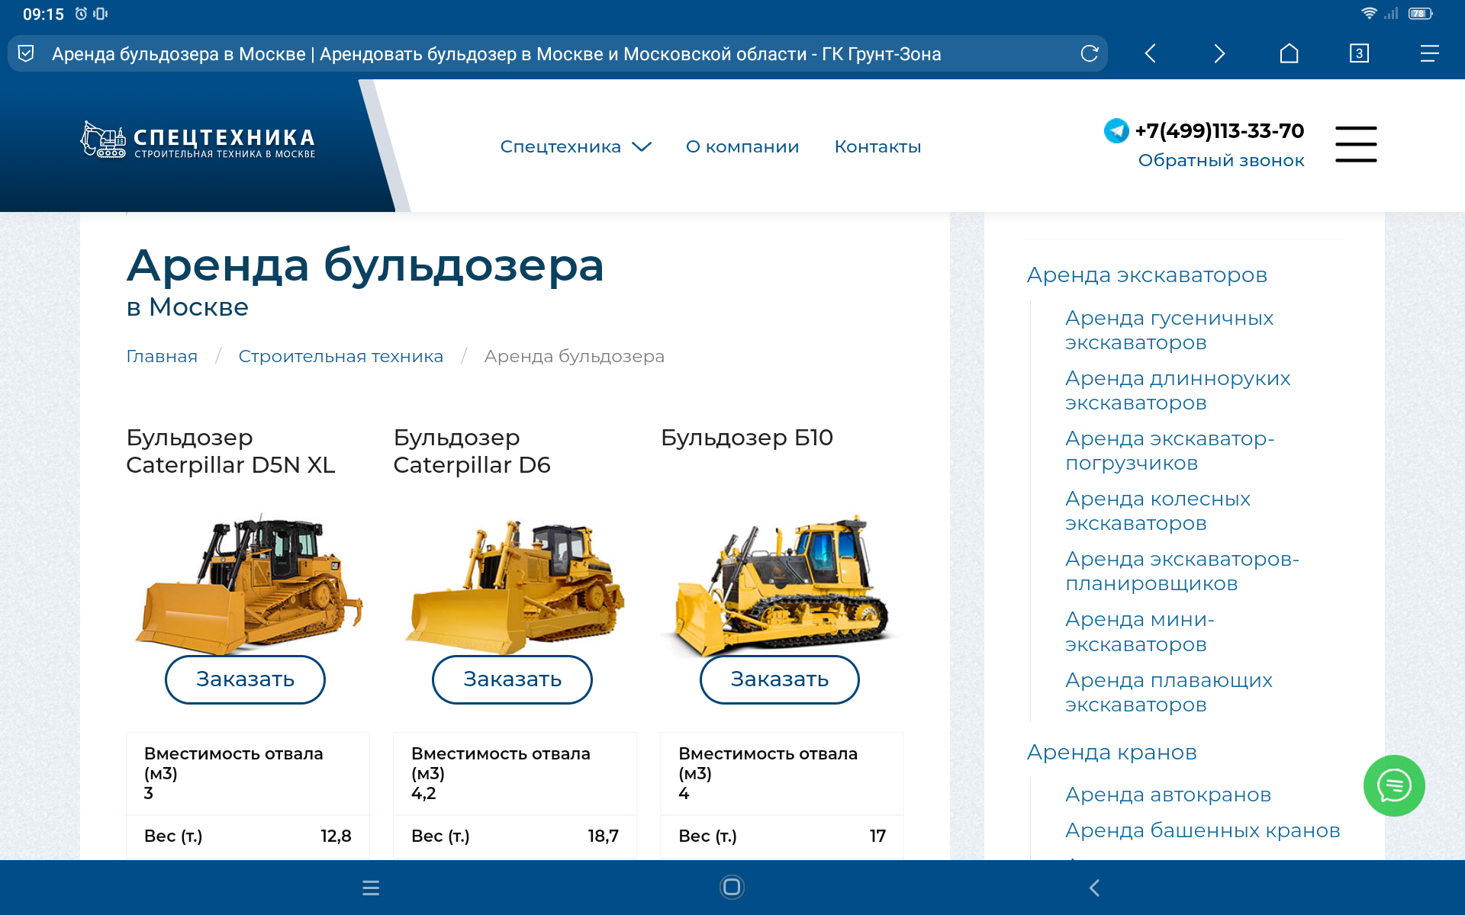Screen dimensions: 1465x915
Task: Open Аренда мини-экскаваторов sidebar link
Action: coord(1139,631)
